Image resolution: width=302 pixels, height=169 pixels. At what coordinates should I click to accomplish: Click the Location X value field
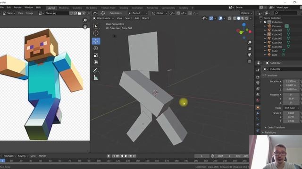point(291,81)
